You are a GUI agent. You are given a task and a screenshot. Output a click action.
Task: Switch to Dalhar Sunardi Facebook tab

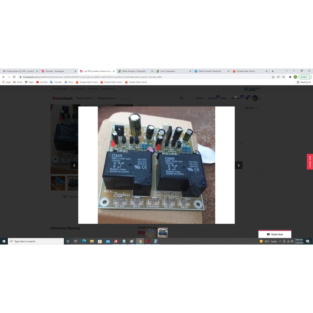click(x=210, y=71)
